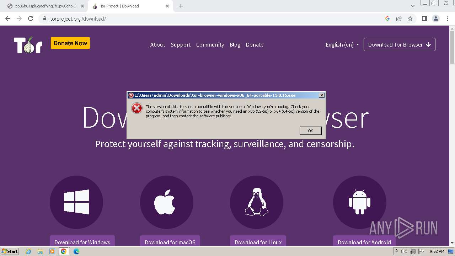Open the Blog menu link
The width and height of the screenshot is (455, 256).
[x=235, y=45]
